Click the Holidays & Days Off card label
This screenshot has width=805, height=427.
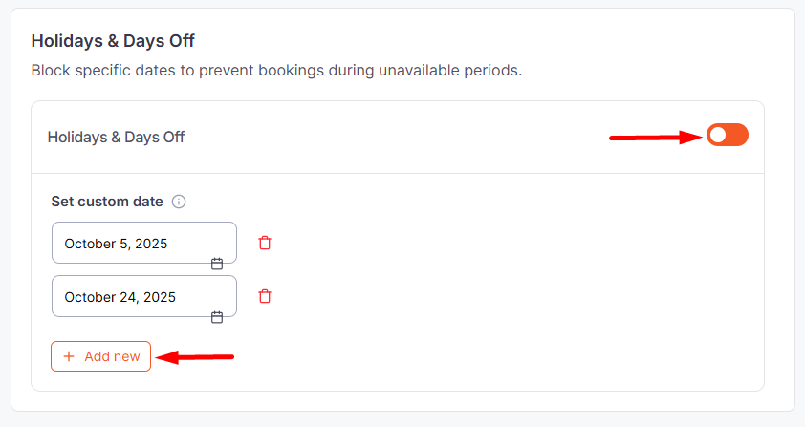click(116, 138)
